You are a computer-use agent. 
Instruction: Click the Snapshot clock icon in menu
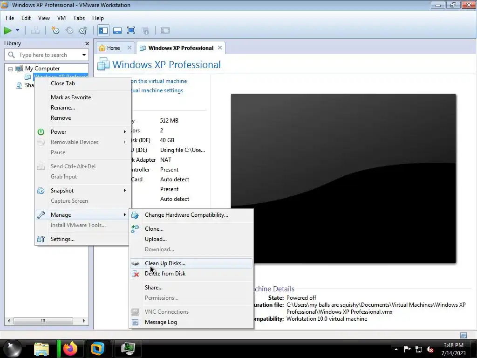pyautogui.click(x=41, y=191)
